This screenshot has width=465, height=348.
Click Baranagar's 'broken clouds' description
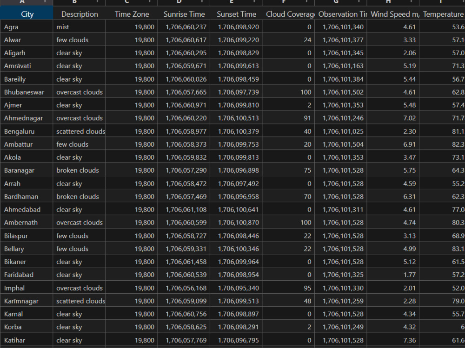79,170
